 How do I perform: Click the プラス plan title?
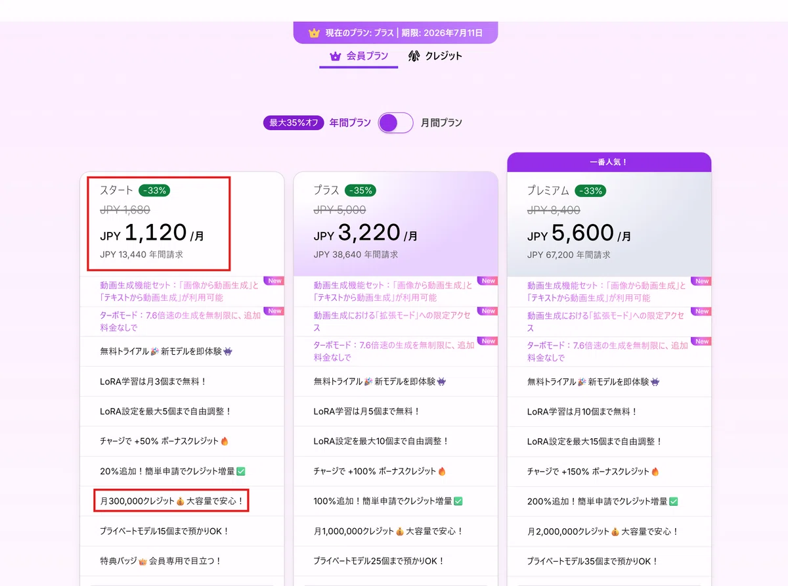pos(326,191)
